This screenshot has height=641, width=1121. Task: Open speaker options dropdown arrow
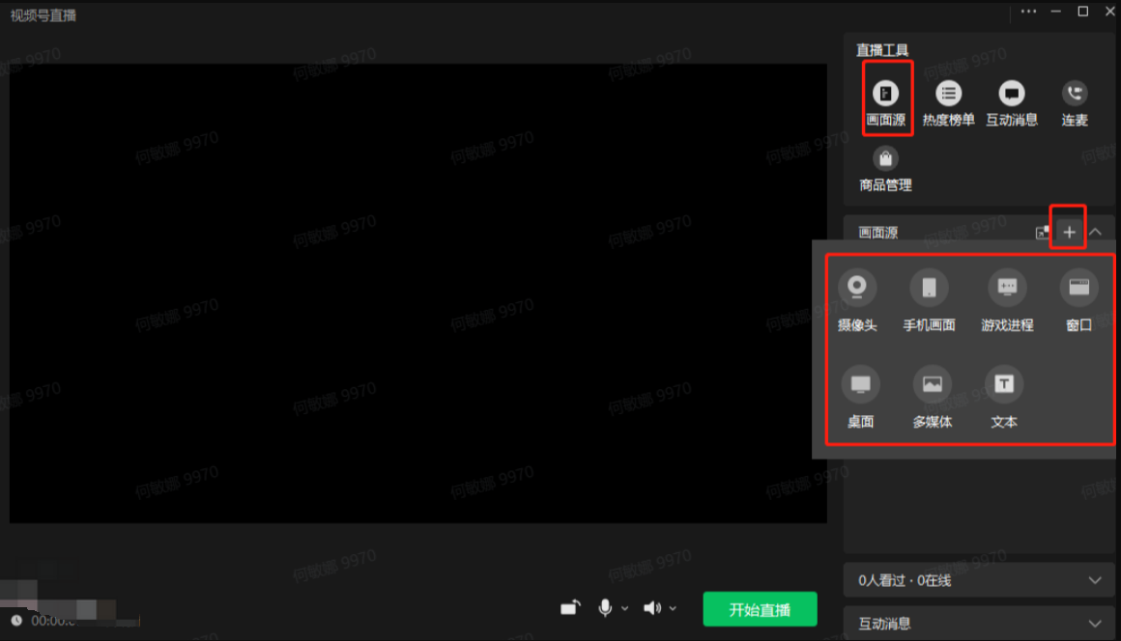click(673, 609)
